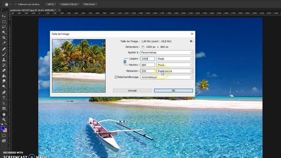
Task: Open Hand tool preset picker in options bar
Action: click(11, 4)
